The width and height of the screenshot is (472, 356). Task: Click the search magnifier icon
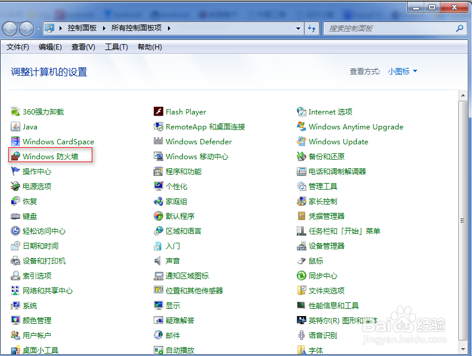459,28
